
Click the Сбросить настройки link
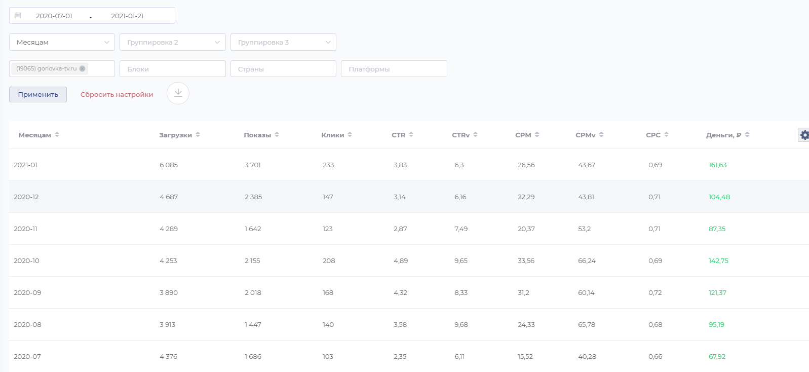(x=117, y=95)
